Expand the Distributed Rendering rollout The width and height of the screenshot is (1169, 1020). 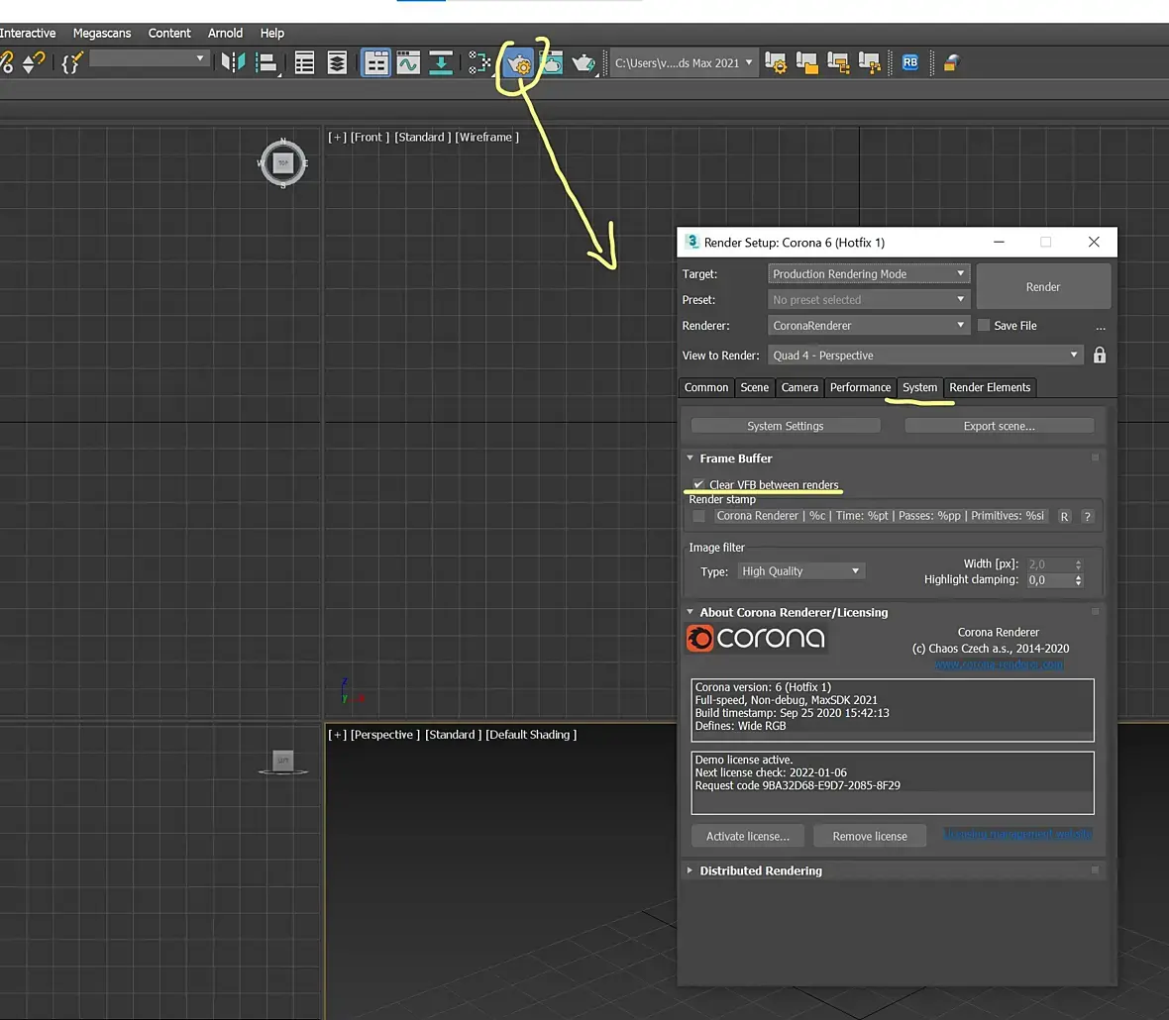point(760,871)
